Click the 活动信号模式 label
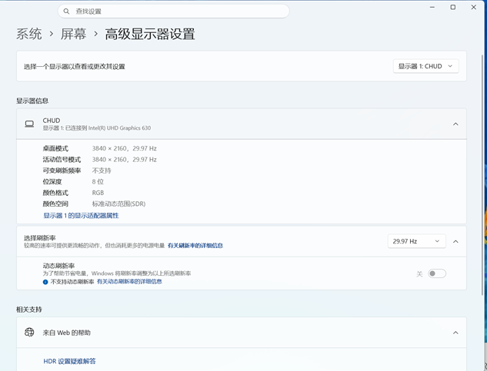The width and height of the screenshot is (487, 371). [x=62, y=160]
